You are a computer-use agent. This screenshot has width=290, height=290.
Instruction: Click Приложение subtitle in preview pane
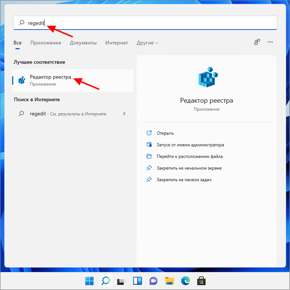pyautogui.click(x=207, y=109)
